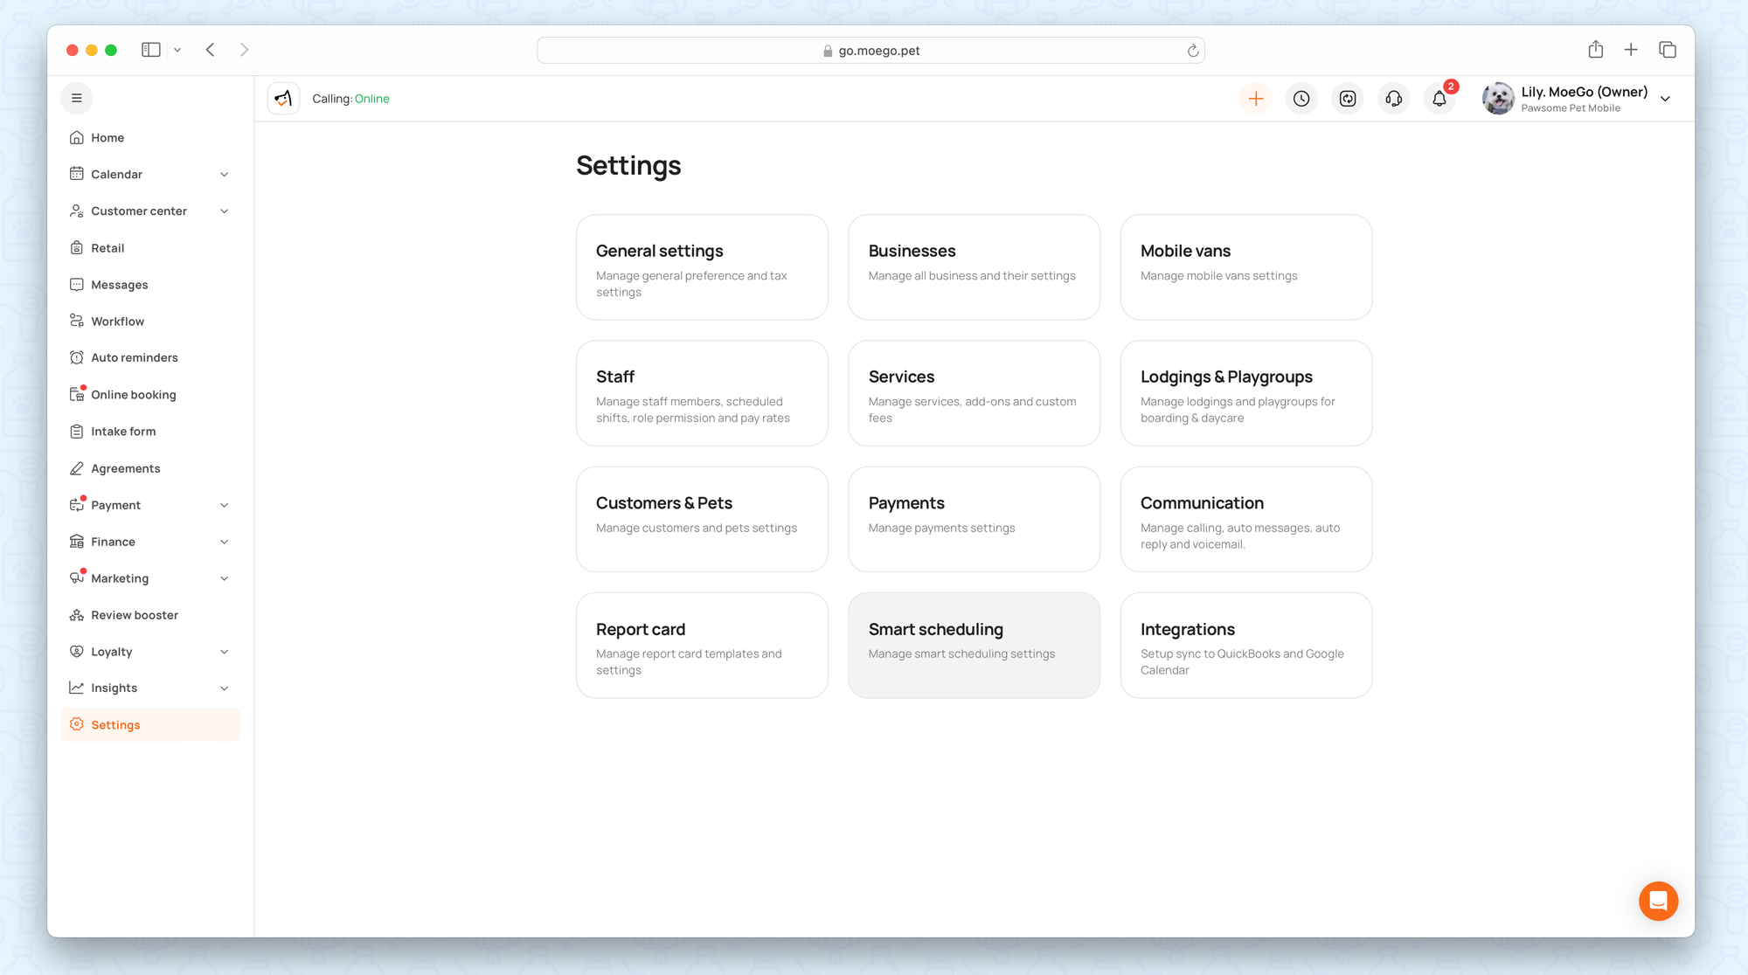1748x975 pixels.
Task: Expand the Customer center chevron
Action: (x=225, y=211)
